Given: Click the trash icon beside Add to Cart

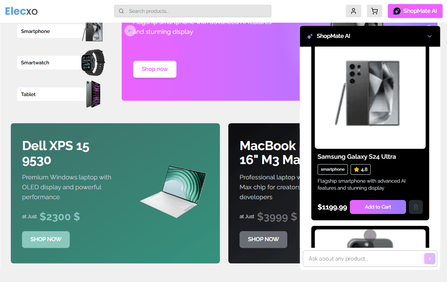Looking at the screenshot, I should (x=416, y=207).
